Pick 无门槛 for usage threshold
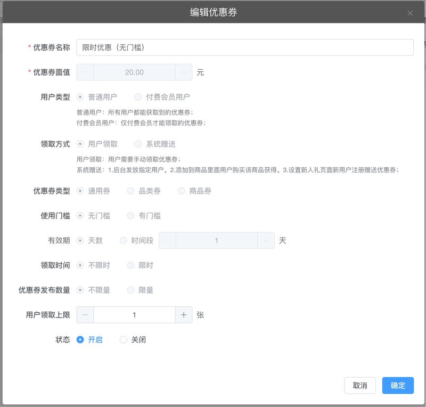 (x=93, y=216)
